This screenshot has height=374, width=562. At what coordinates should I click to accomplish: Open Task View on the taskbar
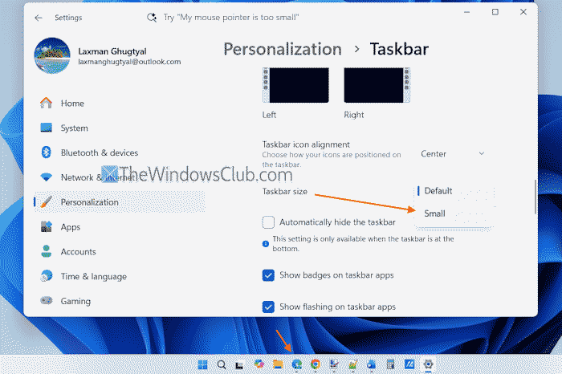(x=239, y=365)
